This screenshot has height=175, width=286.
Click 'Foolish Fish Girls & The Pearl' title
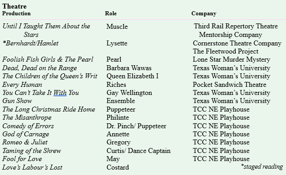click(48, 59)
